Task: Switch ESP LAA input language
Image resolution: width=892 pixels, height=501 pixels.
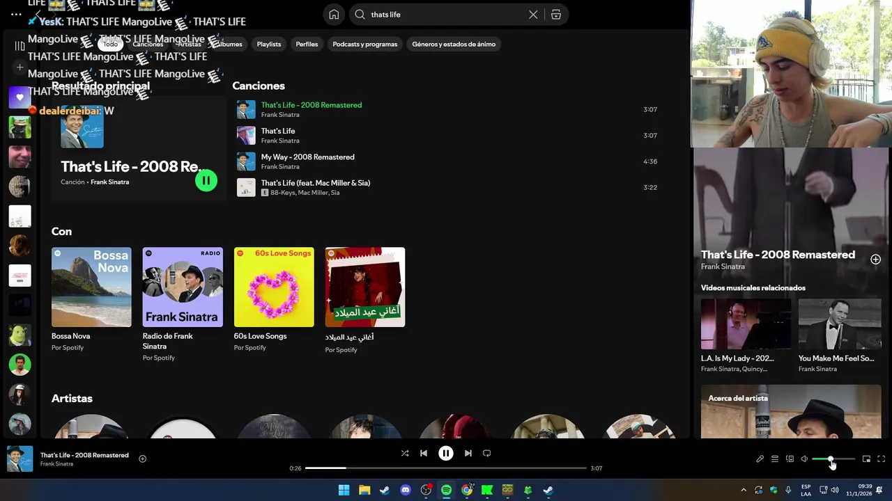Action: 806,490
